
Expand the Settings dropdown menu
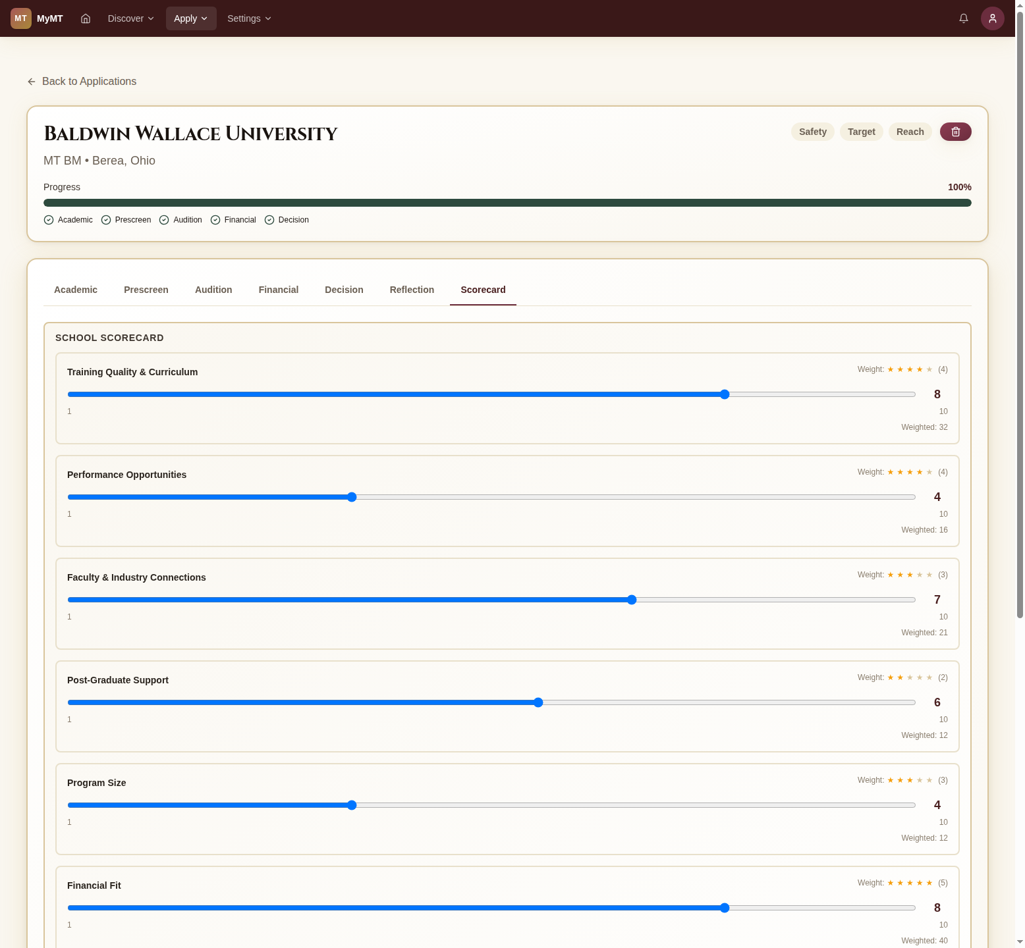pyautogui.click(x=248, y=18)
